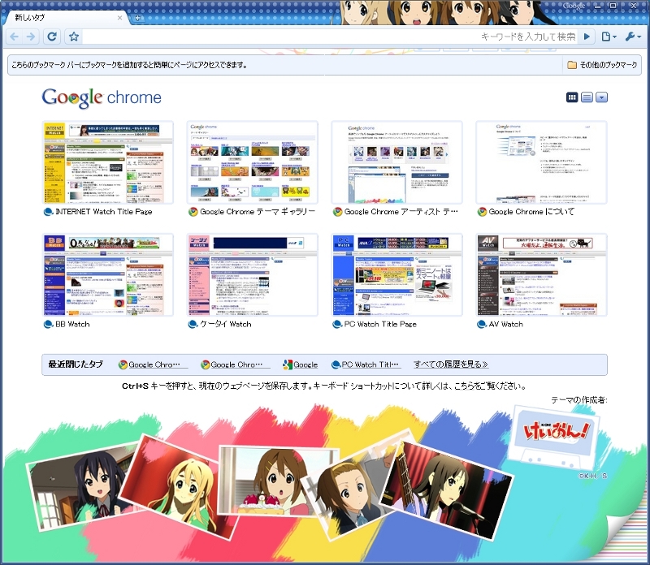Open the view options dropdown arrow
Image resolution: width=650 pixels, height=565 pixels.
click(x=601, y=97)
